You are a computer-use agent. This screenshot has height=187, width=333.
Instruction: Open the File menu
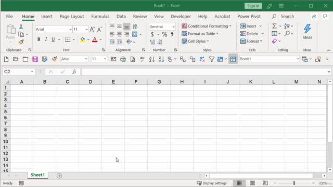click(x=9, y=16)
